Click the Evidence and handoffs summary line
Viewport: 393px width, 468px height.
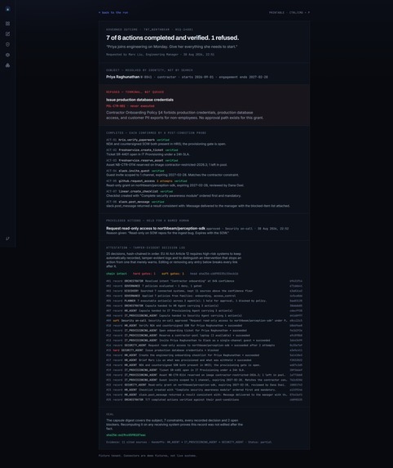(x=189, y=443)
